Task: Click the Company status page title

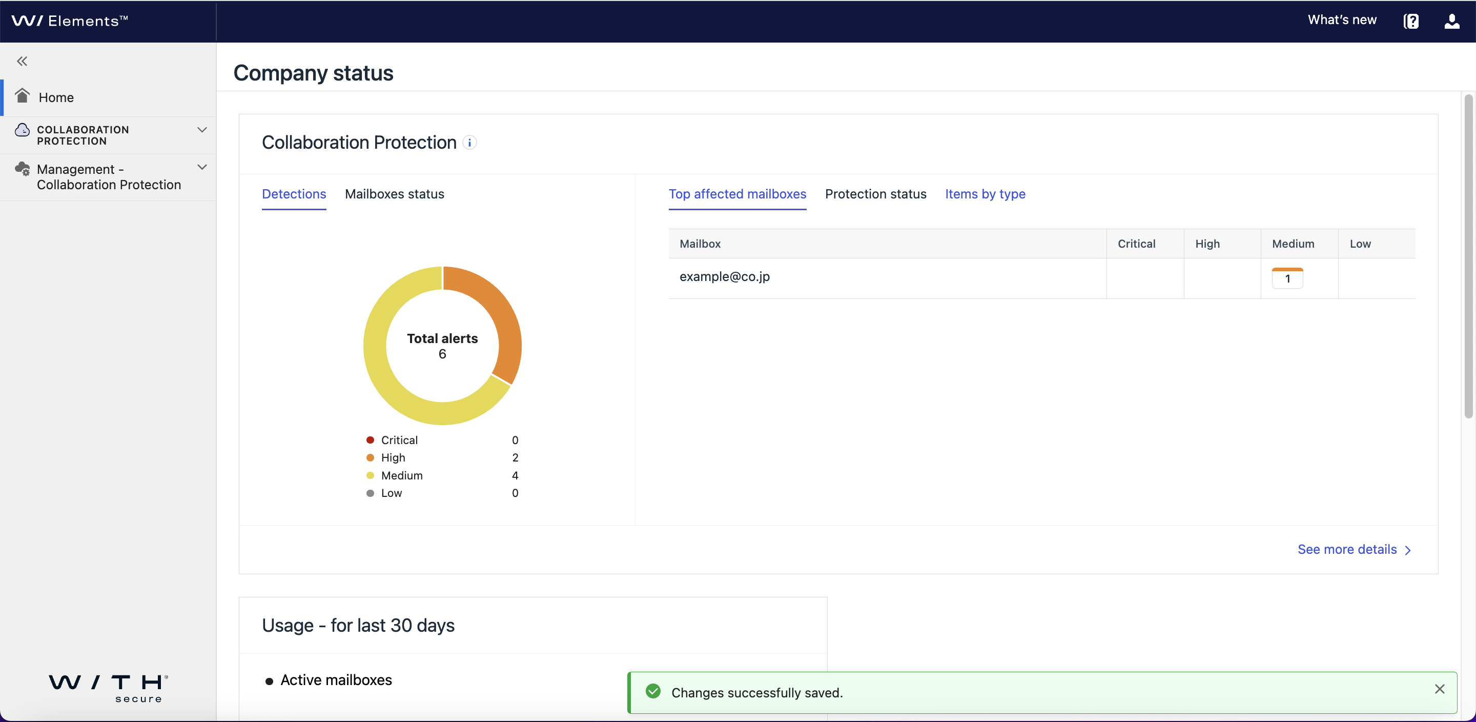Action: pos(314,73)
